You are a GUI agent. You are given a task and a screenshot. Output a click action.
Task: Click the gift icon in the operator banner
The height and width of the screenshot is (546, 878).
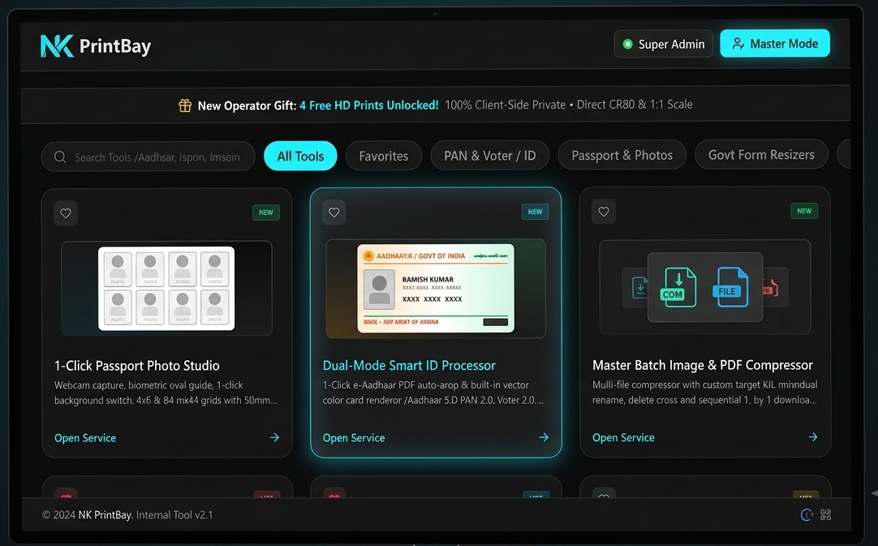[185, 105]
